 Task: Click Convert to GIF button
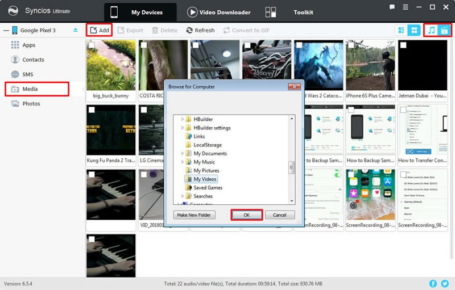pos(246,30)
